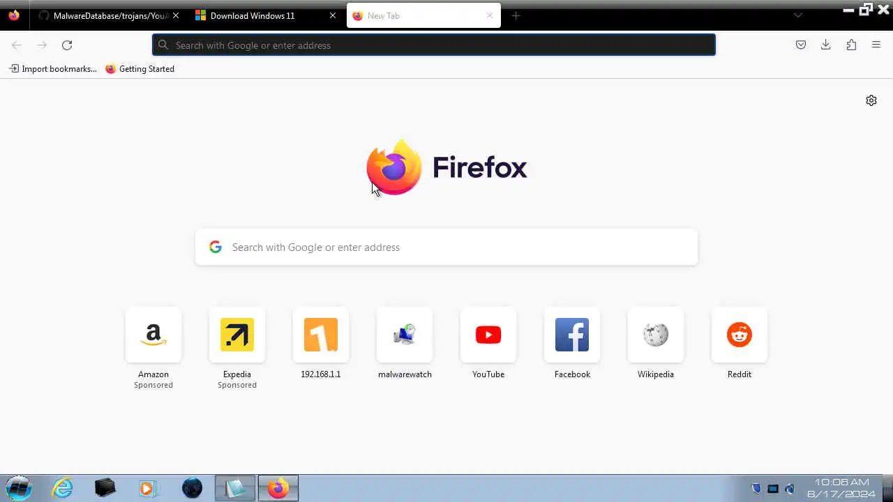Focus the top address bar
Screen dimensions: 893x502
(434, 45)
